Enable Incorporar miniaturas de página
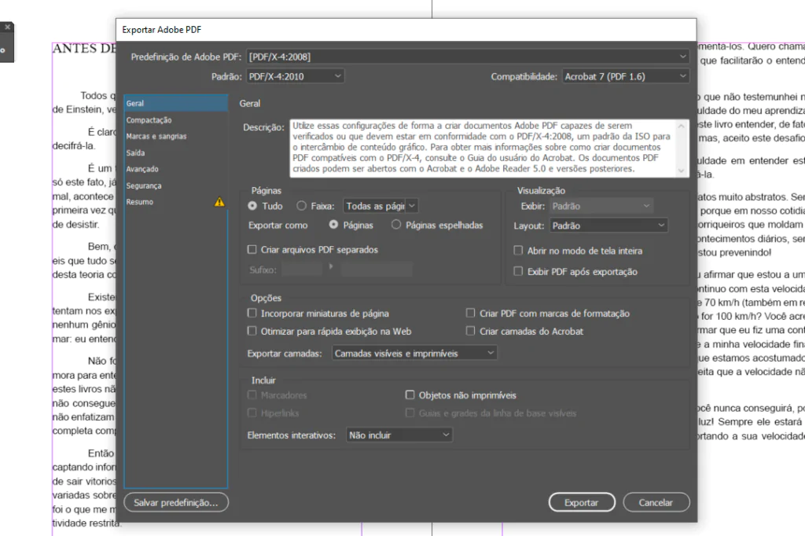Viewport: 805px width, 536px height. tap(252, 313)
